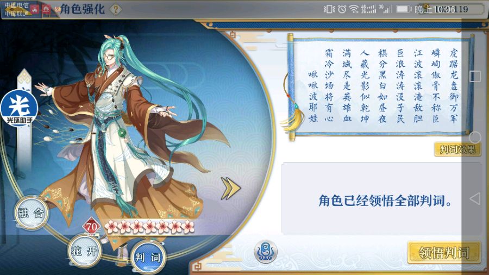Image resolution: width=489 pixels, height=275 pixels.
Task: Tap the Android recent apps square
Action: tap(475, 76)
